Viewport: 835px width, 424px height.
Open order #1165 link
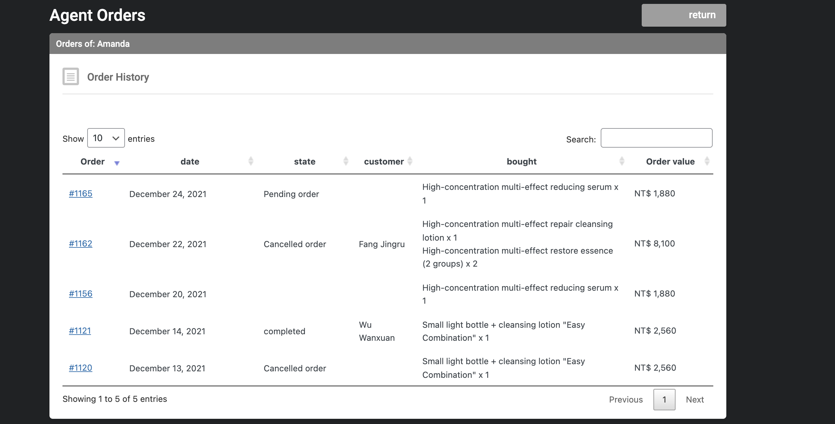pyautogui.click(x=81, y=193)
